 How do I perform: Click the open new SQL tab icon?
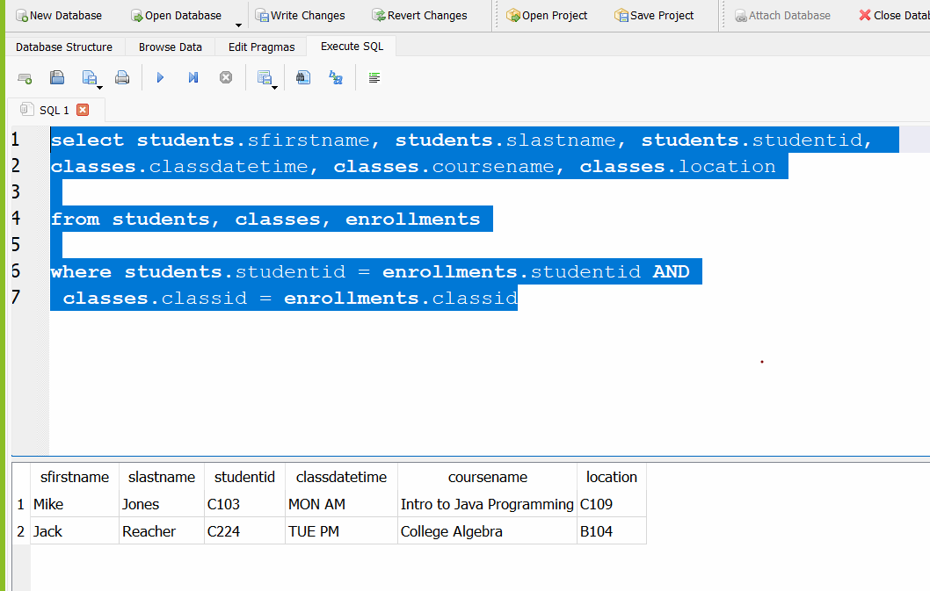tap(25, 77)
